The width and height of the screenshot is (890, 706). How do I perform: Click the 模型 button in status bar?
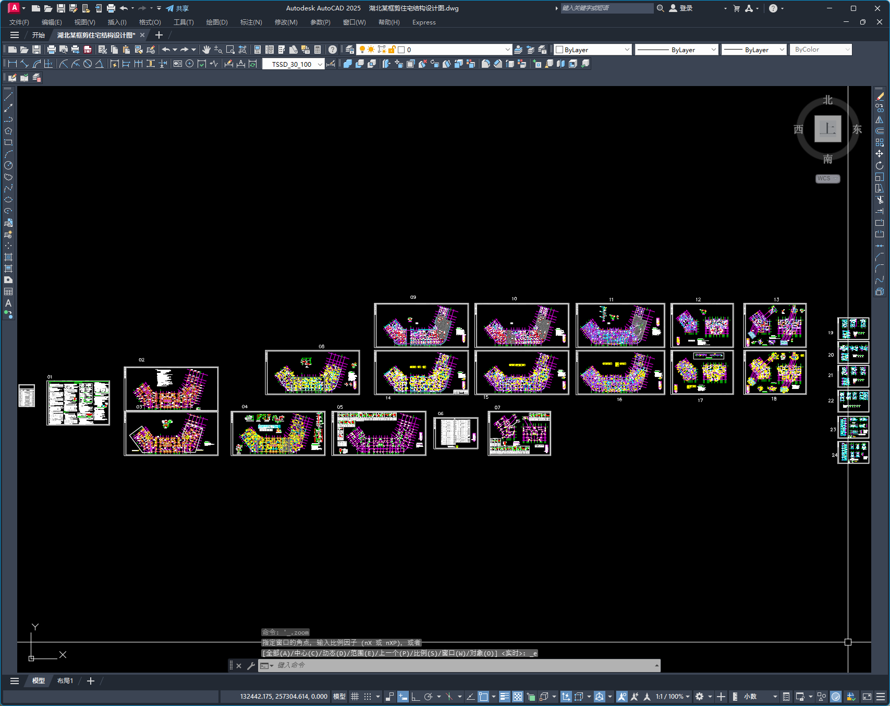pos(339,697)
